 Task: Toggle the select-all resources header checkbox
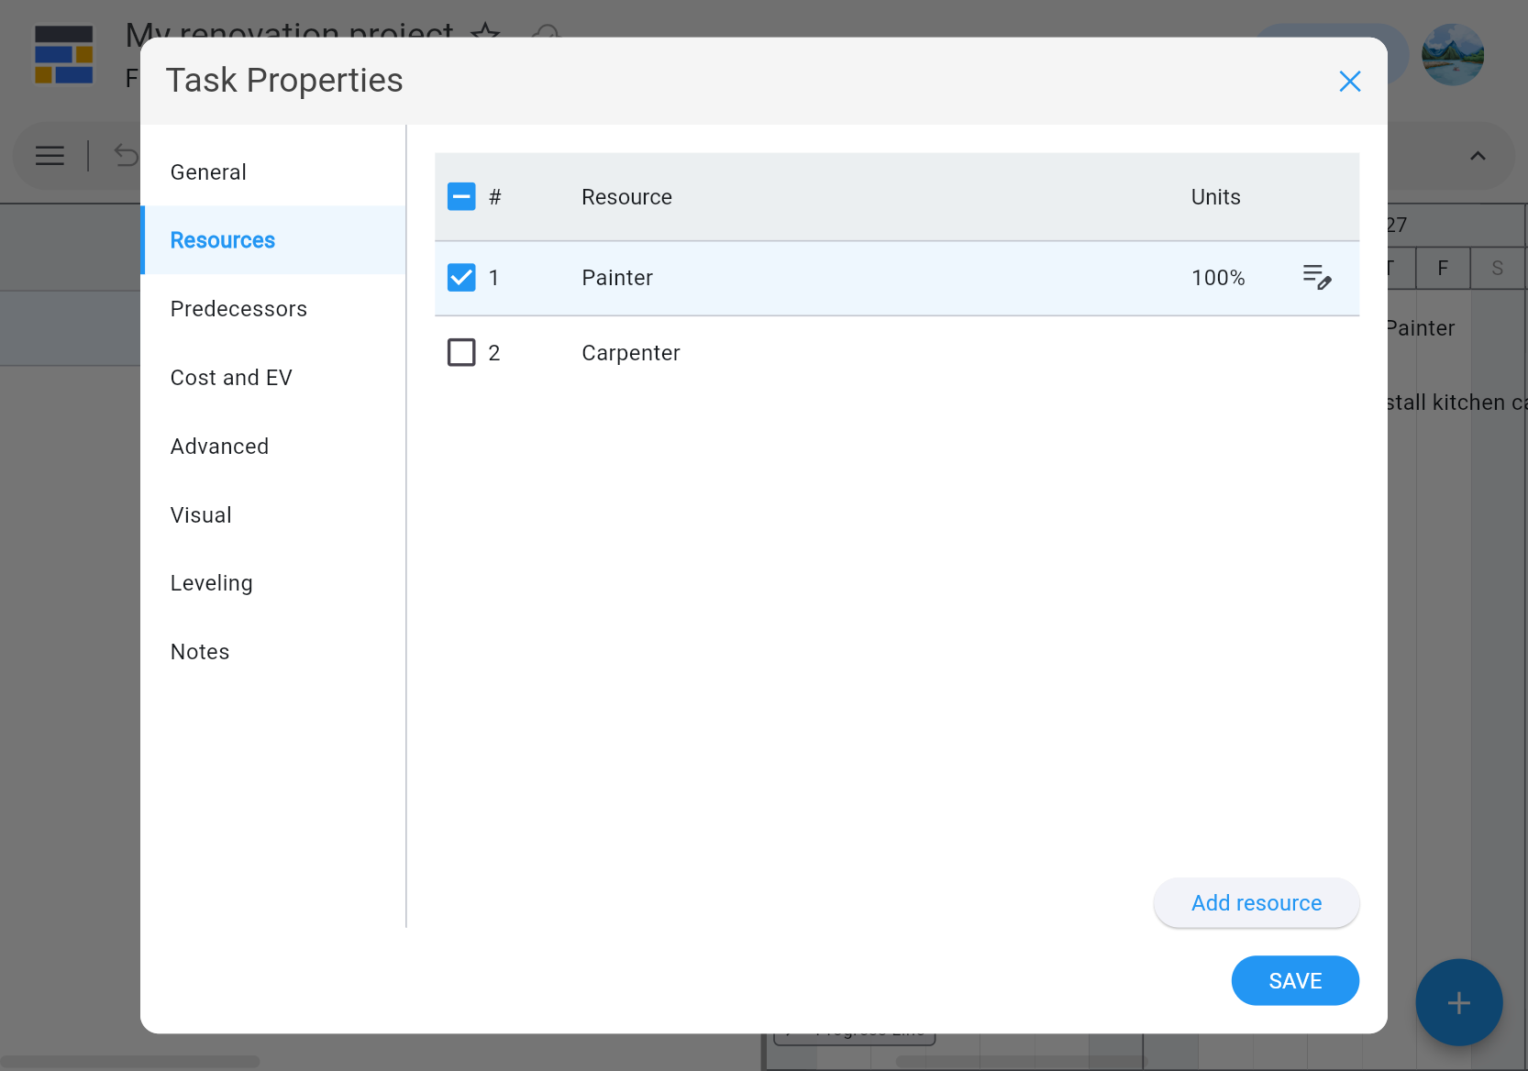tap(461, 197)
